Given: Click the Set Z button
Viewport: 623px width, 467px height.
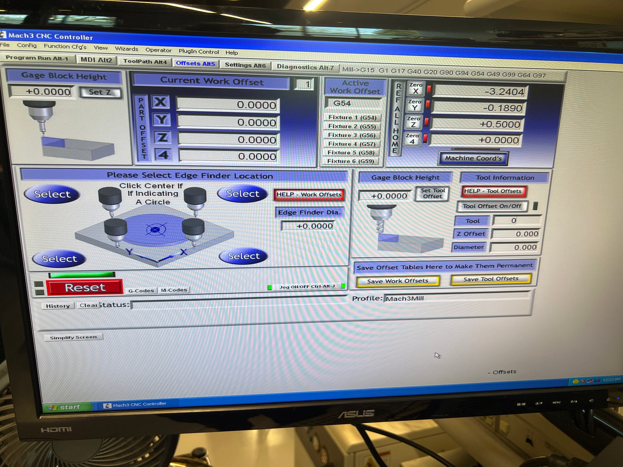Looking at the screenshot, I should [100, 92].
